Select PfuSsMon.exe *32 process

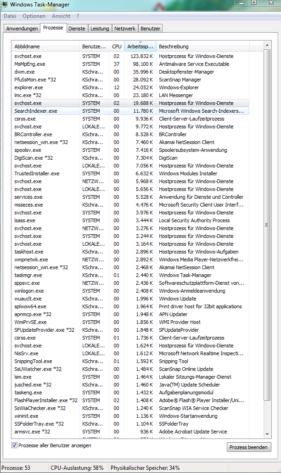pos(130,80)
